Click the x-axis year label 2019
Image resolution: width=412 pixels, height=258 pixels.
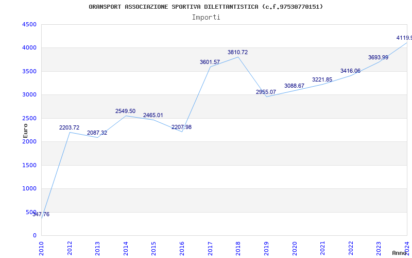click(x=266, y=248)
